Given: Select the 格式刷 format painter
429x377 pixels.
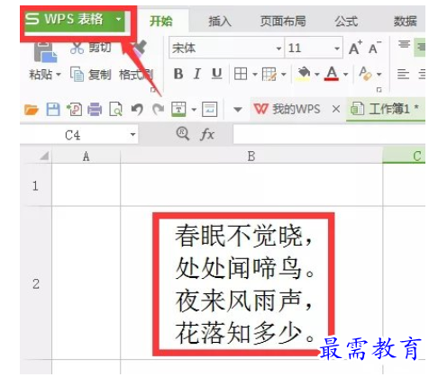Looking at the screenshot, I should 136,75.
